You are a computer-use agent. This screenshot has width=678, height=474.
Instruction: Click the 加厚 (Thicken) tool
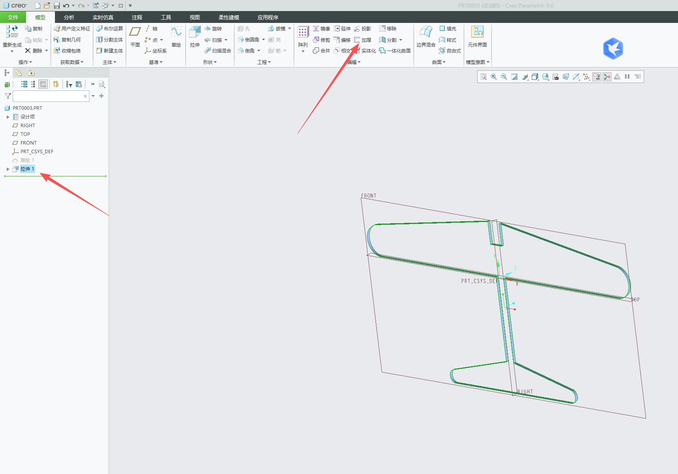tap(363, 40)
